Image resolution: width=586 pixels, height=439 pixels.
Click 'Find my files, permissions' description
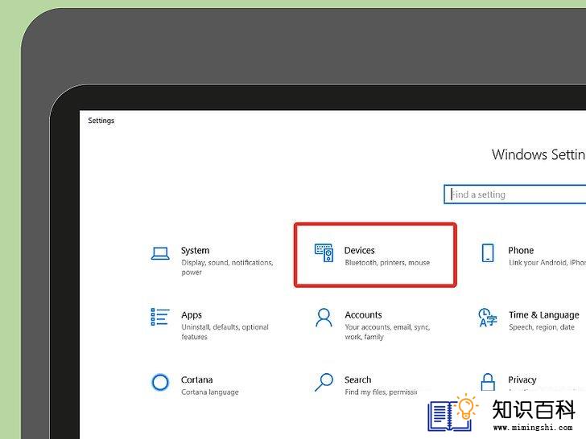click(381, 392)
